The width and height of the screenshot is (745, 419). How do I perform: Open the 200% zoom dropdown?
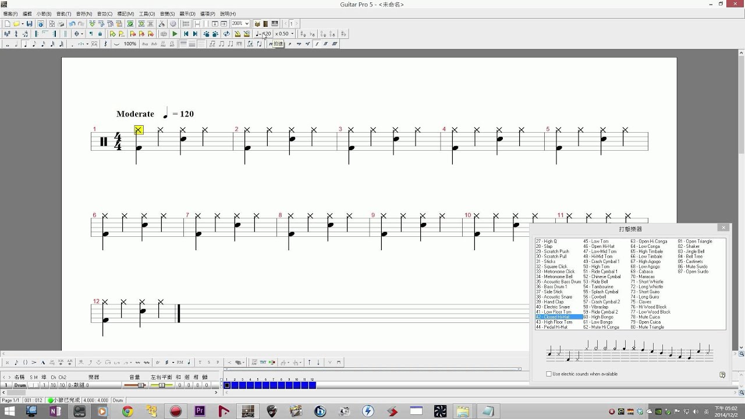click(247, 24)
